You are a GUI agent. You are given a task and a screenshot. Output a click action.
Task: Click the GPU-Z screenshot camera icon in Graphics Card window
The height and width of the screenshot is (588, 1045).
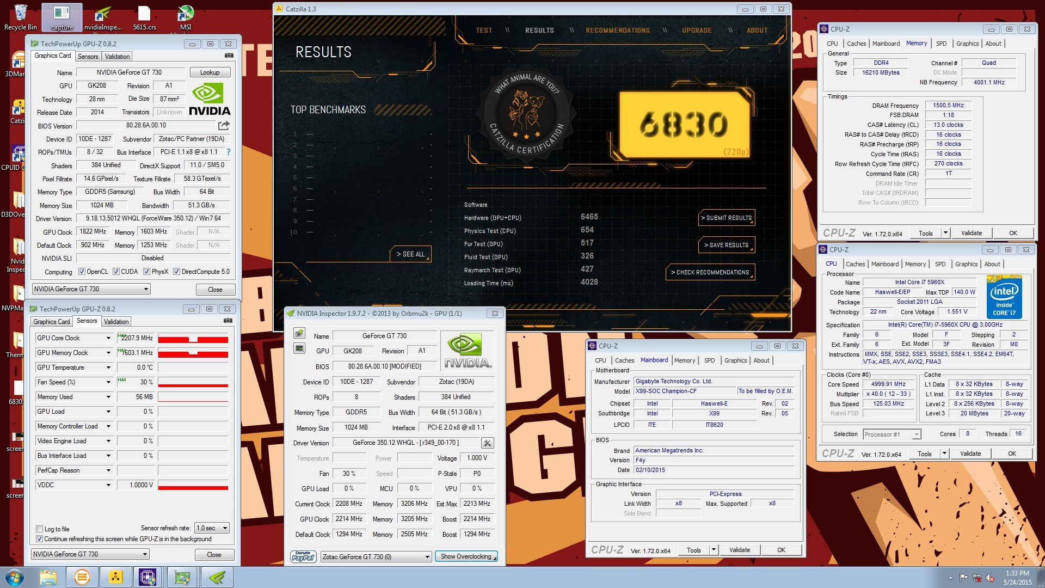(229, 56)
